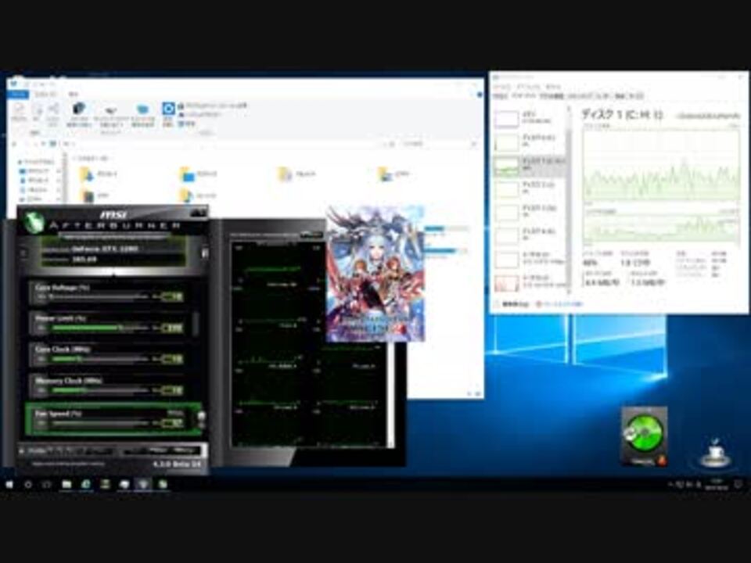The width and height of the screenshot is (751, 563).
Task: Adjust the Memory Clock slider
Action: coord(100,391)
